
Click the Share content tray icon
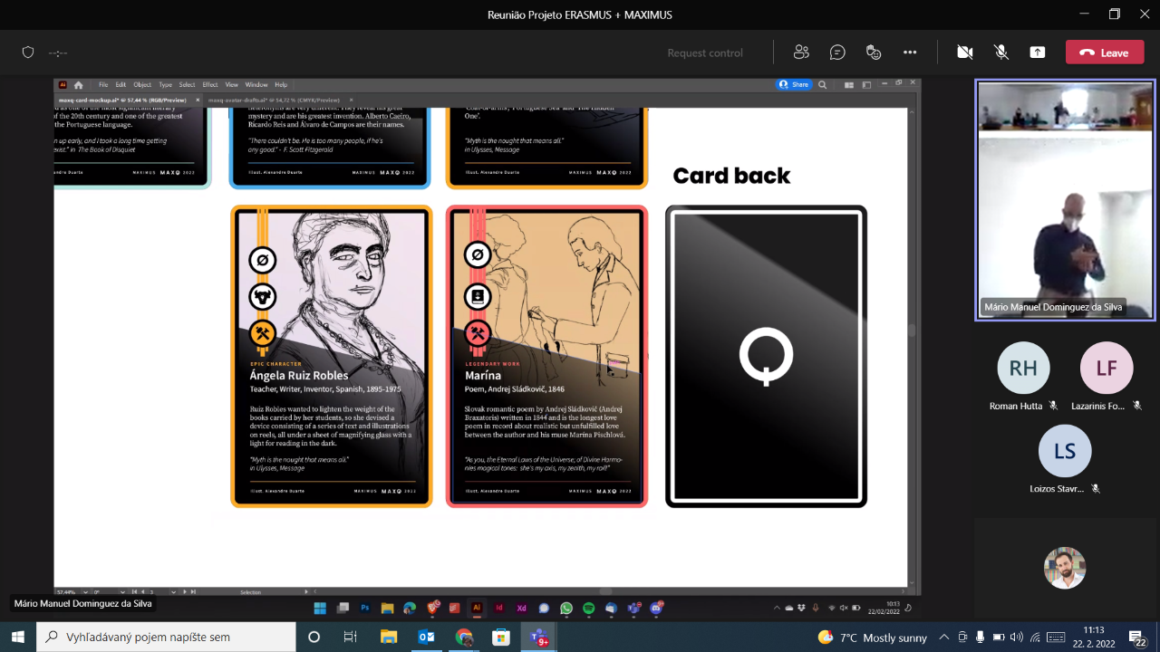pos(1038,53)
